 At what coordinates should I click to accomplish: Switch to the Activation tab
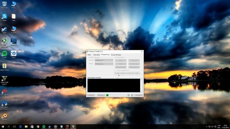pyautogui.click(x=97, y=55)
